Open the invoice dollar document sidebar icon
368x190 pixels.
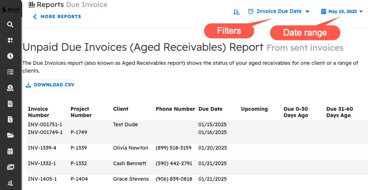pos(10,119)
